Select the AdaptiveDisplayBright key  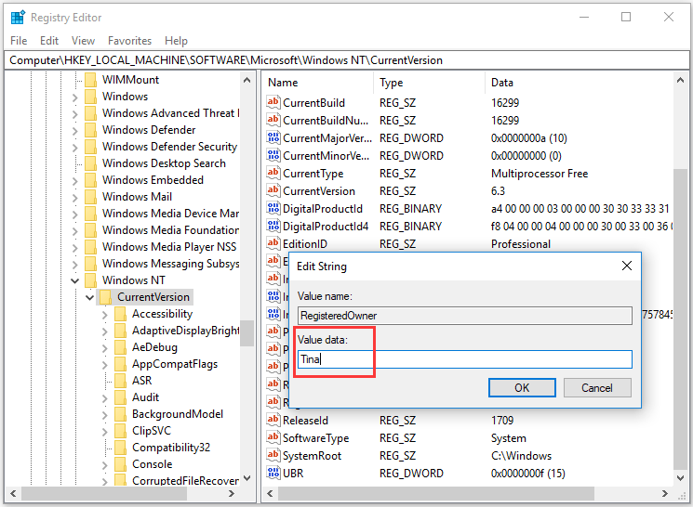[185, 331]
